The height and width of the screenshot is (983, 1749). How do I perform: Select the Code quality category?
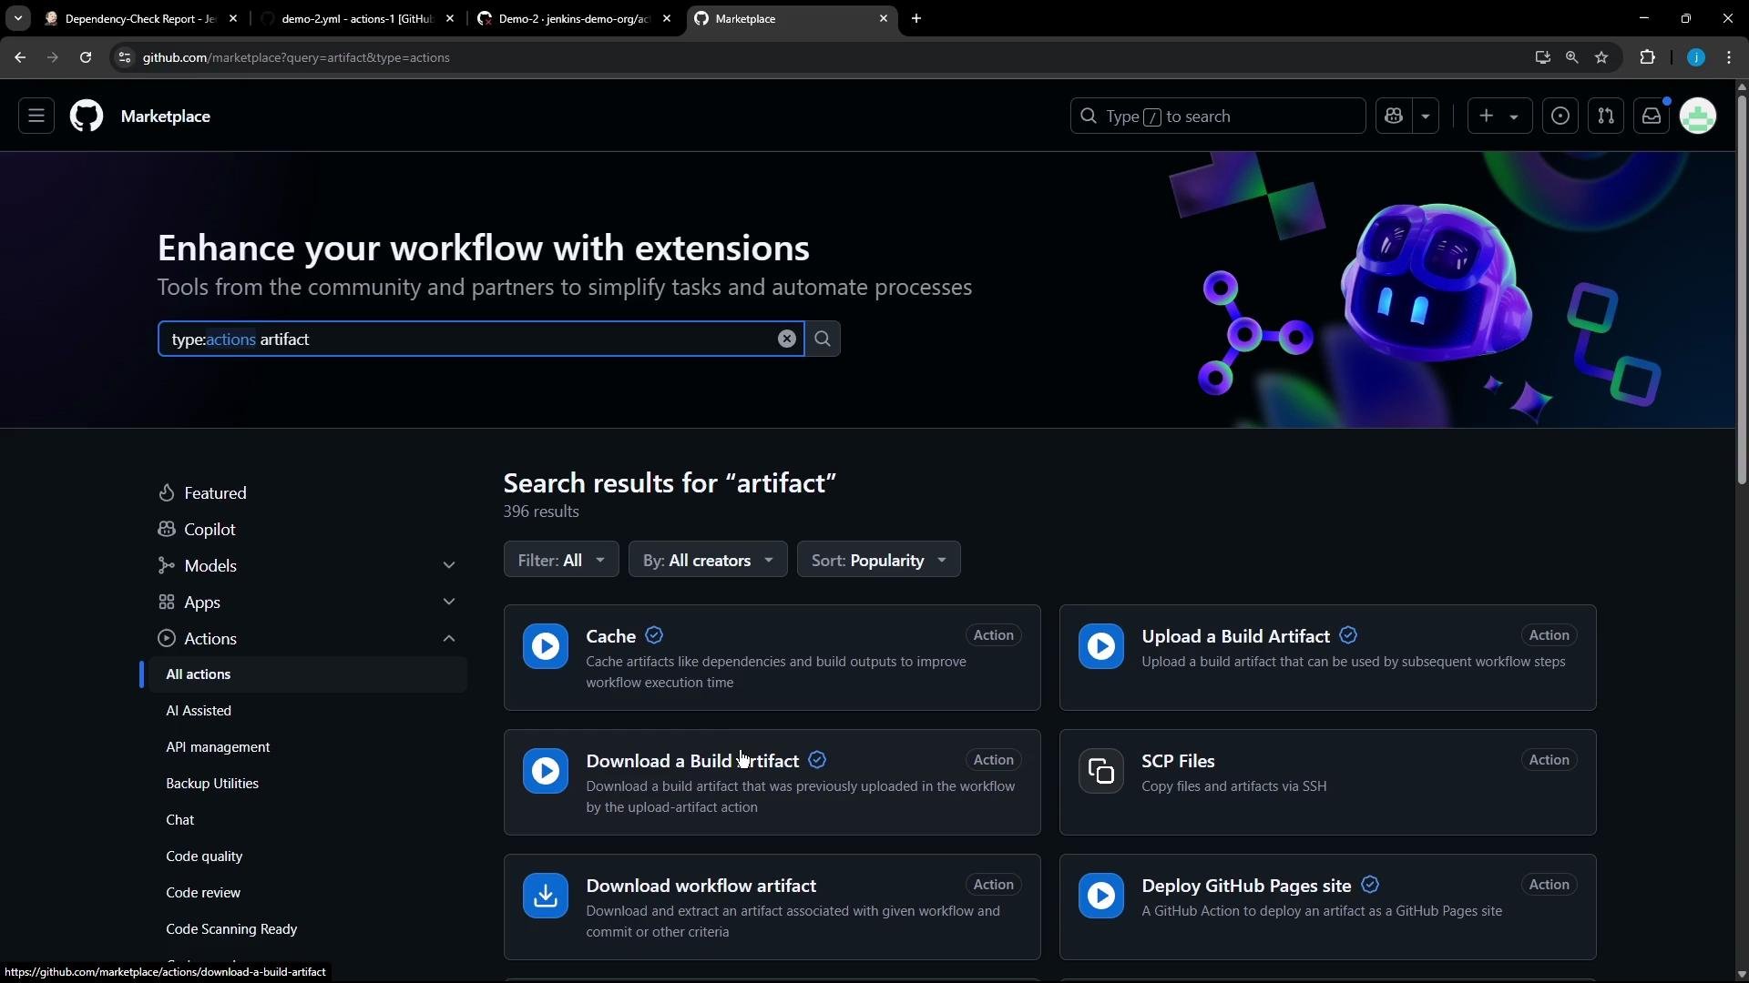204,856
